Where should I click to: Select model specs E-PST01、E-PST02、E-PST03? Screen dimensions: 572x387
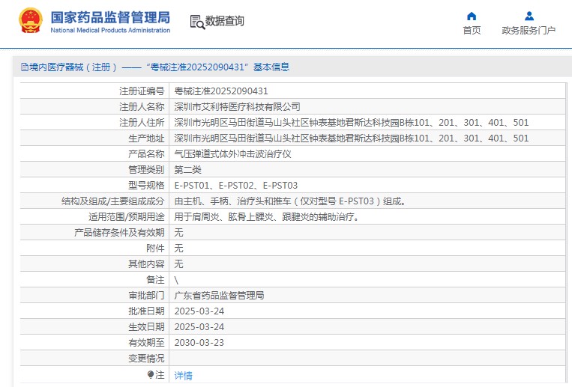click(x=236, y=186)
